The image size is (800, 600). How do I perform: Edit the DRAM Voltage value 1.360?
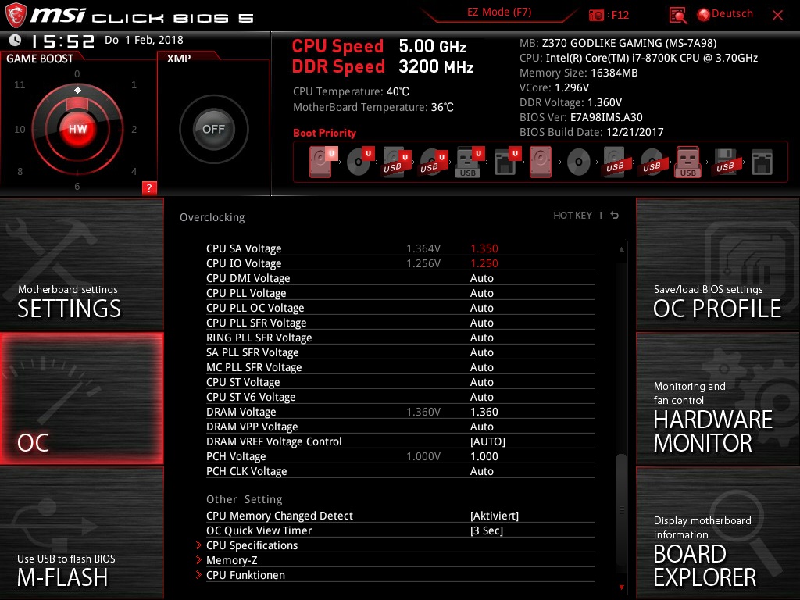click(484, 412)
